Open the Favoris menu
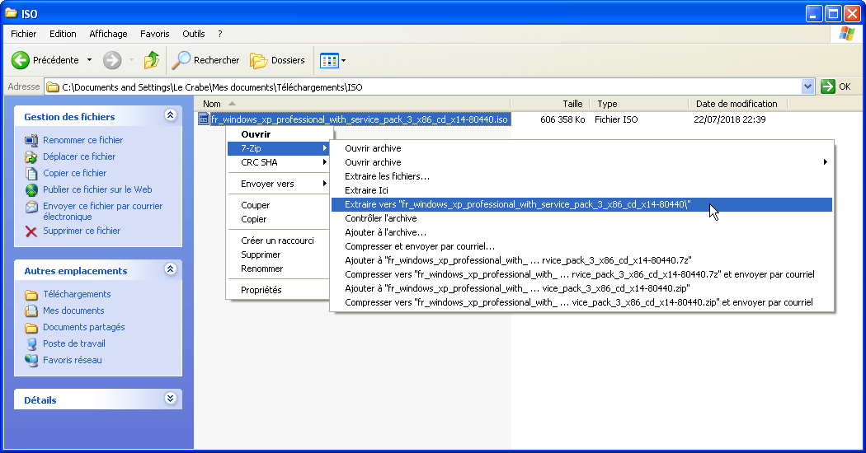 point(155,34)
